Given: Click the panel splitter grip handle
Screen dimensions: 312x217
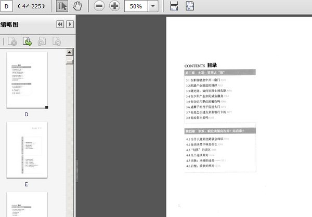Looking at the screenshot, I should (77, 171).
